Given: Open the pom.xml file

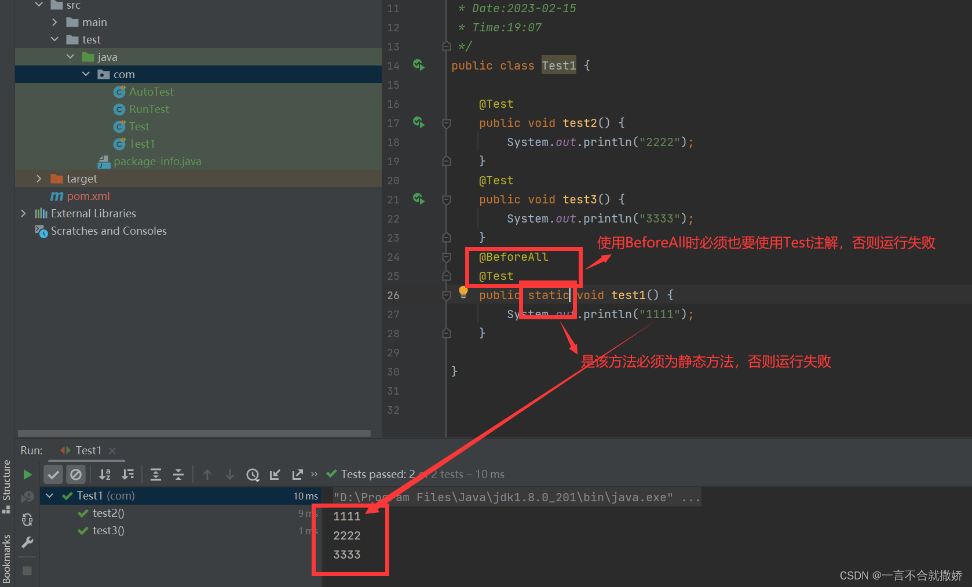Looking at the screenshot, I should tap(88, 196).
